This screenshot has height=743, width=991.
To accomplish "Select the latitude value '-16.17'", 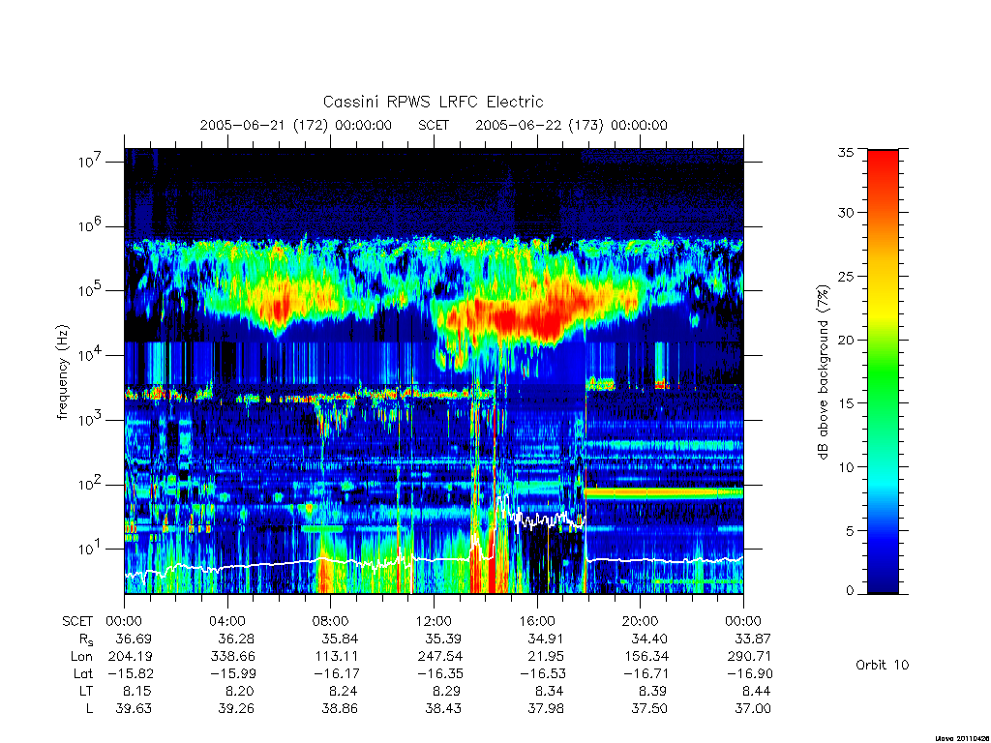I will point(336,673).
